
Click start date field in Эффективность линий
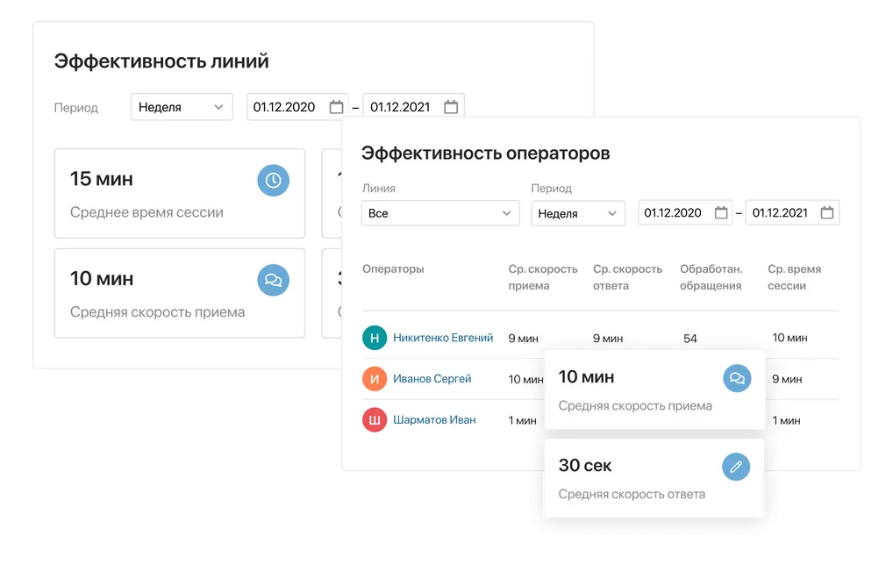point(297,107)
